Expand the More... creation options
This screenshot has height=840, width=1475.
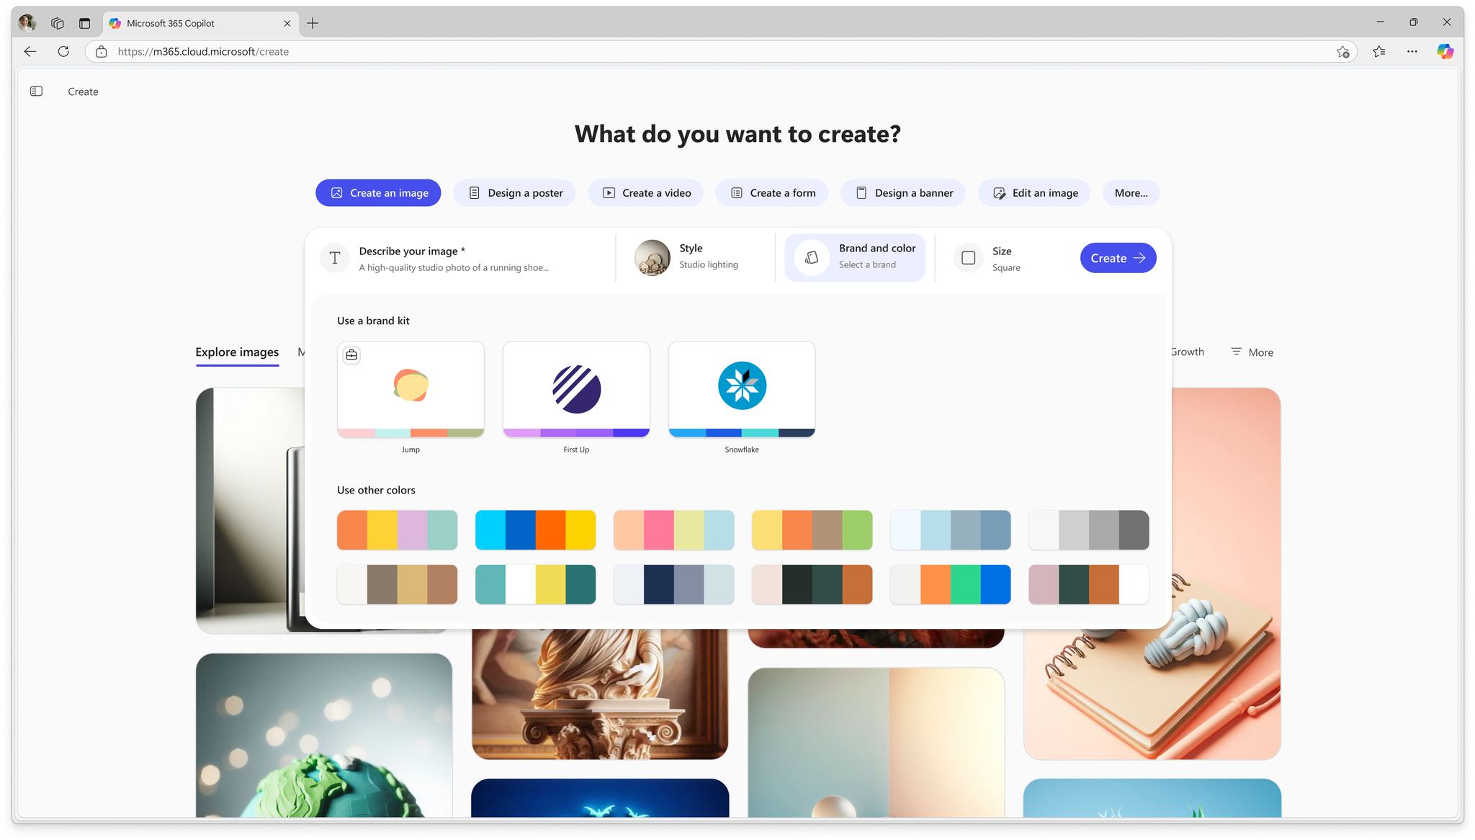click(1131, 193)
